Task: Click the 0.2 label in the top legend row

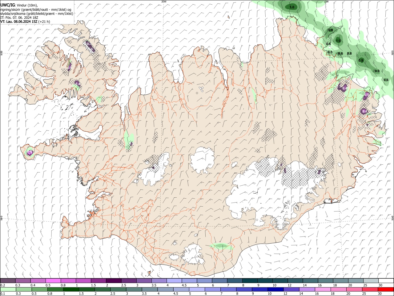Action: [x=2, y=285]
